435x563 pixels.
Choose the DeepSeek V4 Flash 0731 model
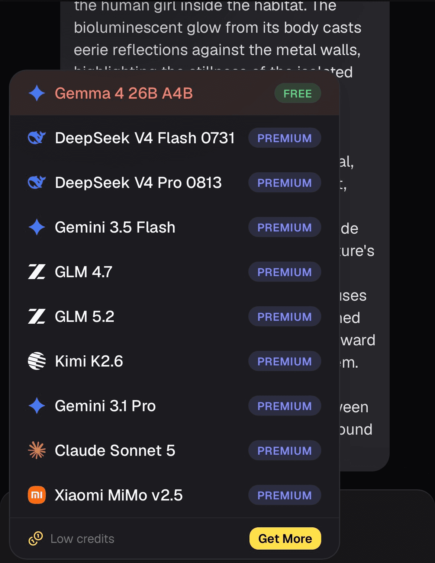click(x=174, y=138)
